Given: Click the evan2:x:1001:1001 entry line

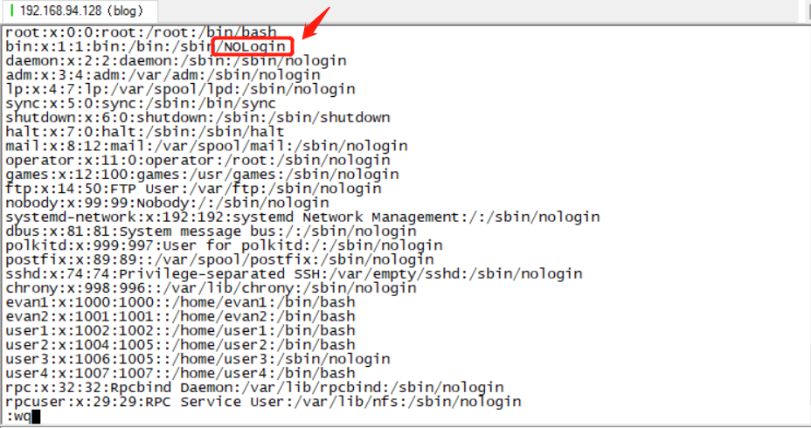Looking at the screenshot, I should pyautogui.click(x=181, y=317).
